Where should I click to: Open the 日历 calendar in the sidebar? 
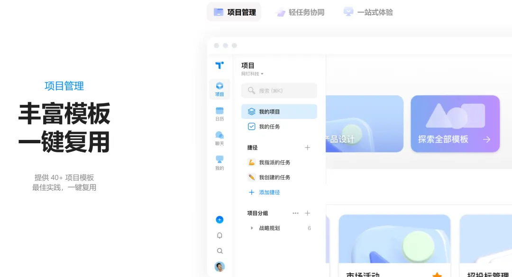click(x=219, y=114)
